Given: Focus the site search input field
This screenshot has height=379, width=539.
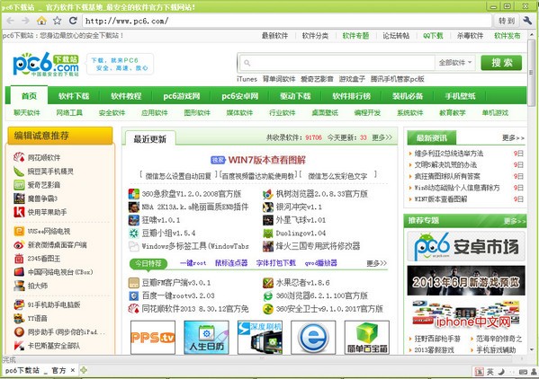Looking at the screenshot, I should [x=337, y=63].
